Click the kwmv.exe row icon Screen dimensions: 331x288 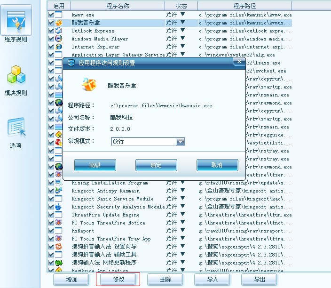59,15
